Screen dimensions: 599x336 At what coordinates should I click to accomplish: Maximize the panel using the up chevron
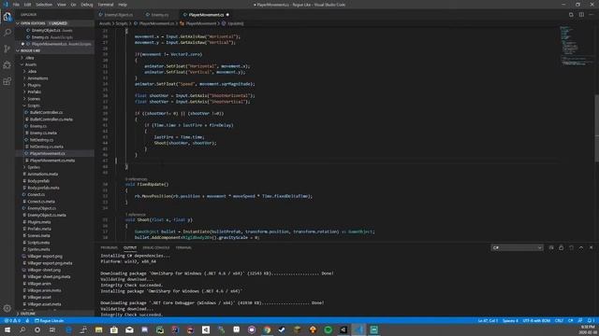point(581,247)
